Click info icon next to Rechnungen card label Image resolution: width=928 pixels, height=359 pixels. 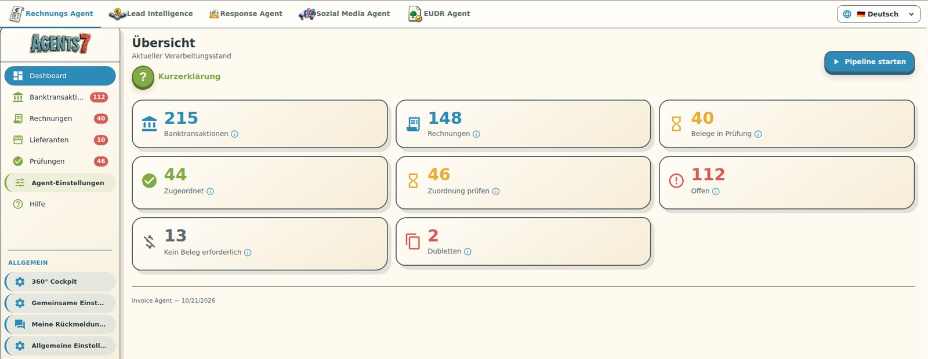pos(476,134)
